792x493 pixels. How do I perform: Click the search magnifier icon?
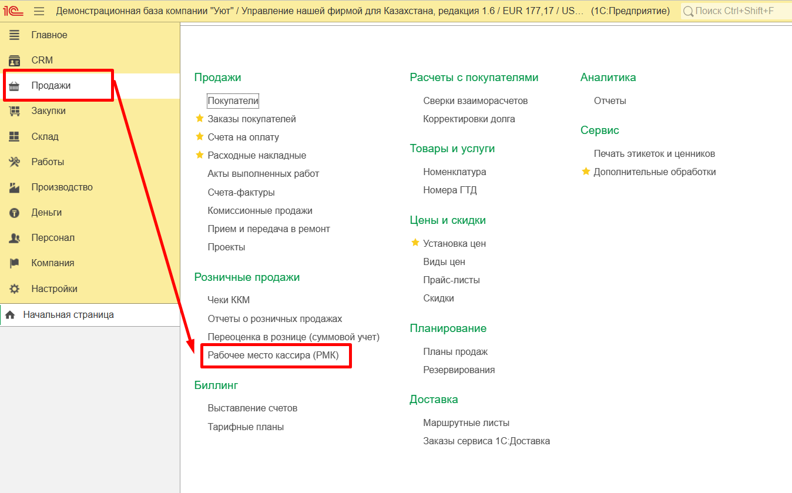pyautogui.click(x=688, y=11)
